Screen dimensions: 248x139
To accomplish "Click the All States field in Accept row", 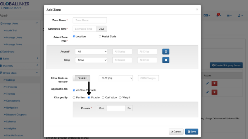I will tap(122, 51).
